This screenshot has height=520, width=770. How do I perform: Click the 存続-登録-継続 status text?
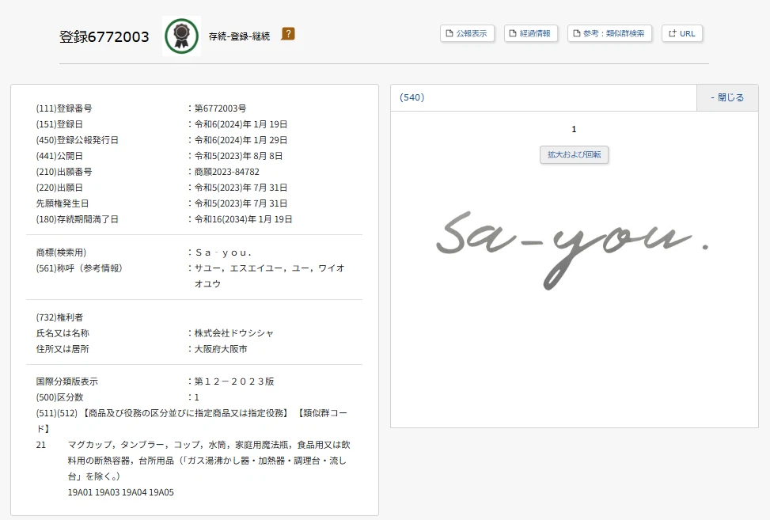tap(239, 36)
